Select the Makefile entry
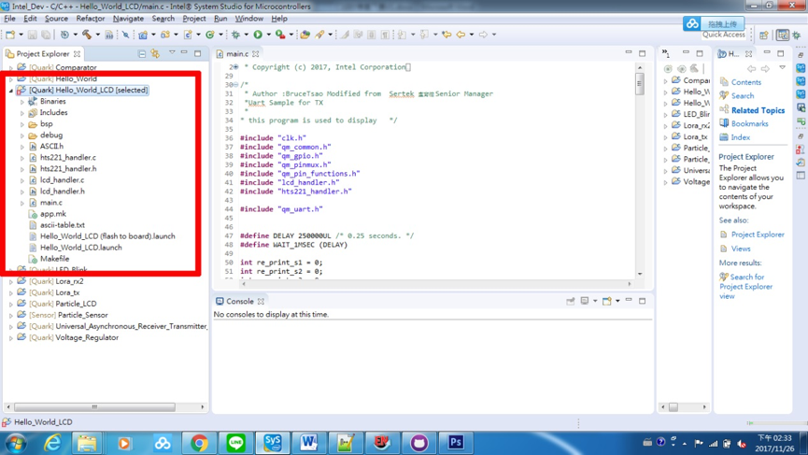808x455 pixels. pyautogui.click(x=54, y=259)
